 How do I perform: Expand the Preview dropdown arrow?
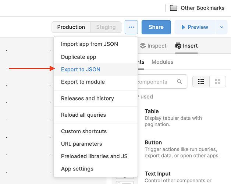tap(221, 27)
